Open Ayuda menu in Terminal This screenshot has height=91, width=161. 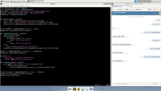click(x=28, y=6)
